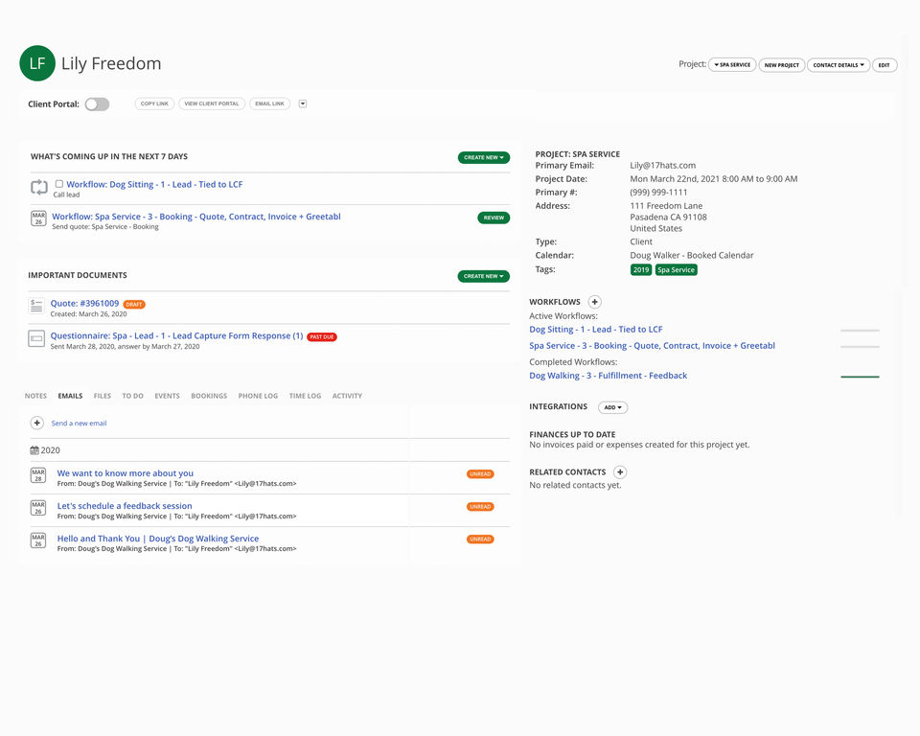Image resolution: width=920 pixels, height=736 pixels.
Task: Open Create New dropdown in Important Documents
Action: pos(483,276)
